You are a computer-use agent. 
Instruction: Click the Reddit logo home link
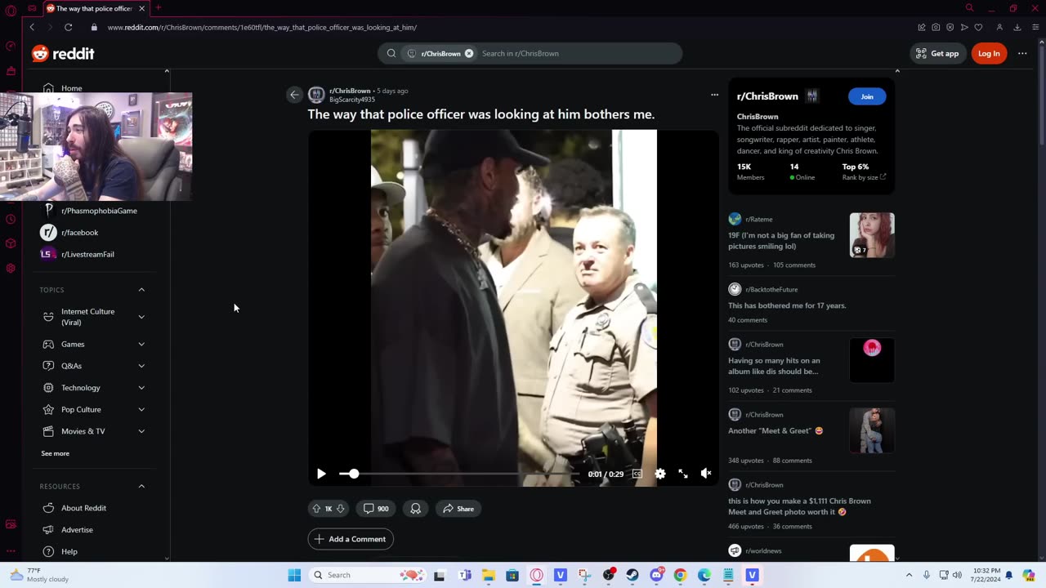pyautogui.click(x=63, y=53)
